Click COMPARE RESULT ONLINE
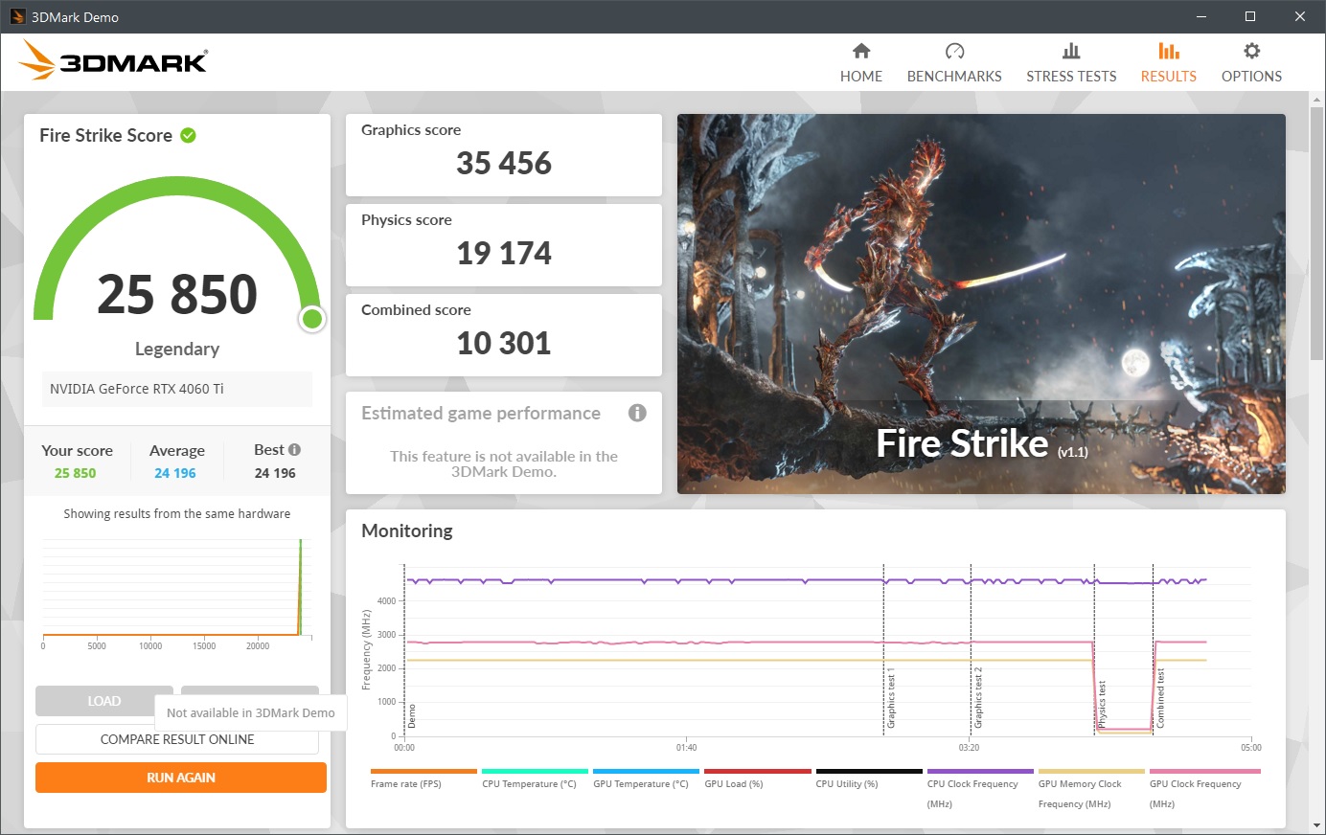Viewport: 1326px width, 835px height. click(x=177, y=739)
